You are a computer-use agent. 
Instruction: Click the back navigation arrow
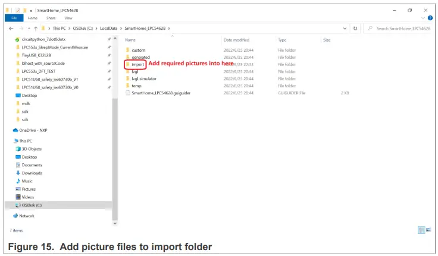[12, 28]
